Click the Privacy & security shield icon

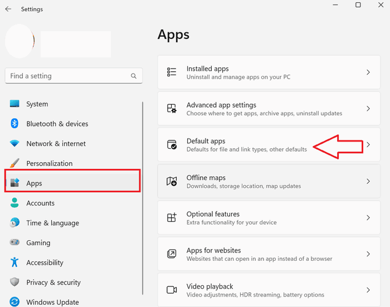tap(14, 282)
